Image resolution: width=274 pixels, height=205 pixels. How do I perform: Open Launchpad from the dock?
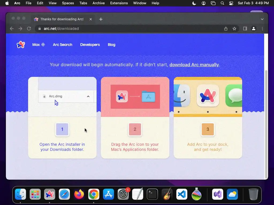[35, 194]
